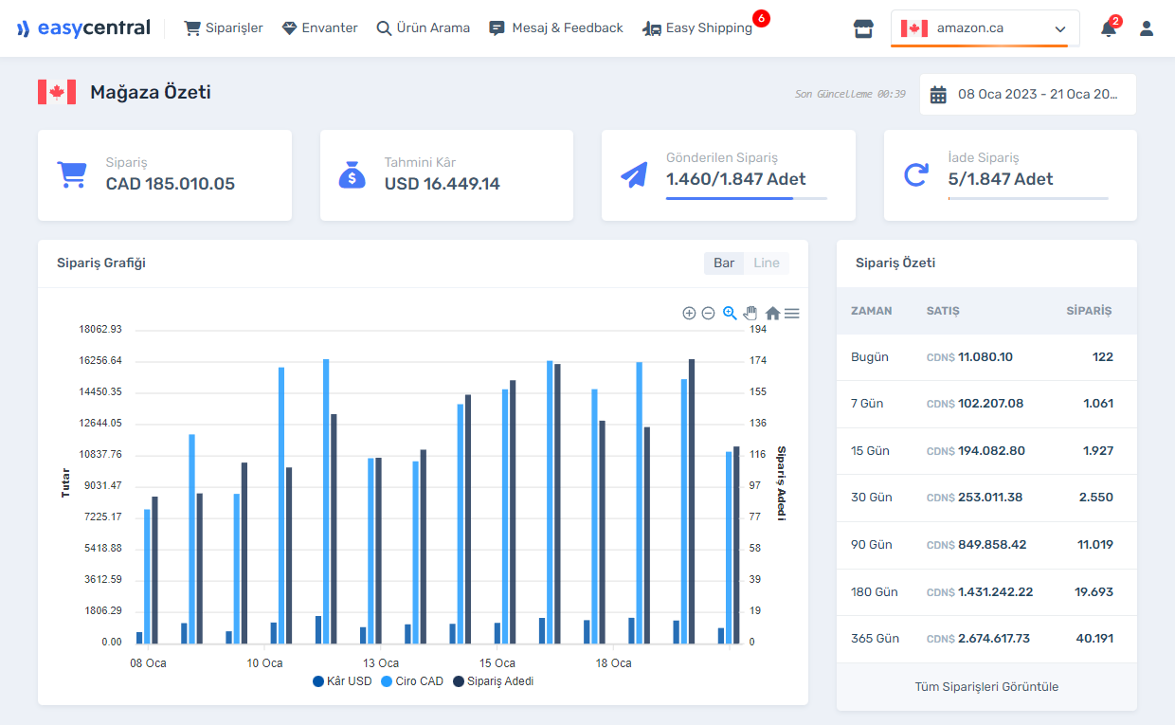Click the chart zoom out minus icon

pyautogui.click(x=708, y=313)
